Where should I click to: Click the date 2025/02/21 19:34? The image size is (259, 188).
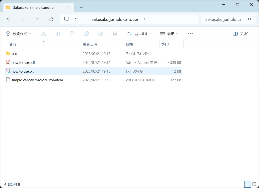point(96,62)
